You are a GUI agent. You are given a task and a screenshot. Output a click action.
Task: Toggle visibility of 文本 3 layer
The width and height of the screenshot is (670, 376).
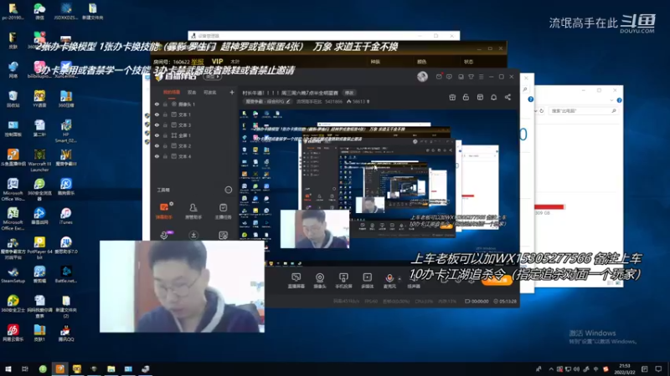pyautogui.click(x=157, y=124)
